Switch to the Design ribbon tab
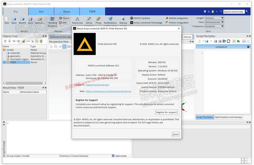The height and width of the screenshot is (165, 254). (67, 12)
